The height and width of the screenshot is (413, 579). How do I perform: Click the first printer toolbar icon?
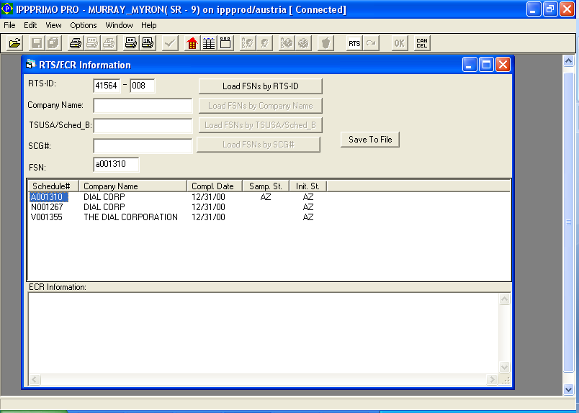point(75,43)
